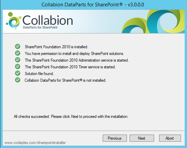Click check icon beside permission to install
187x148 pixels.
18,53
